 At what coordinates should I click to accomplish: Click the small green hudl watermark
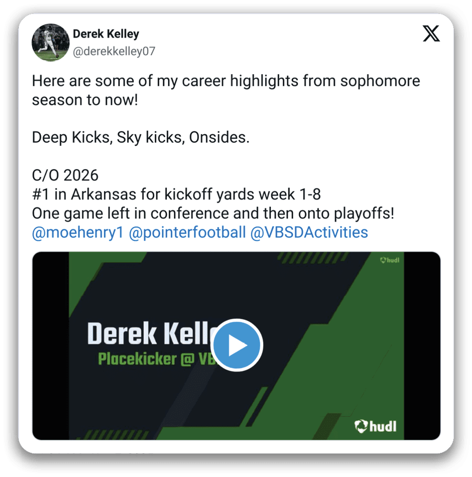pos(390,259)
